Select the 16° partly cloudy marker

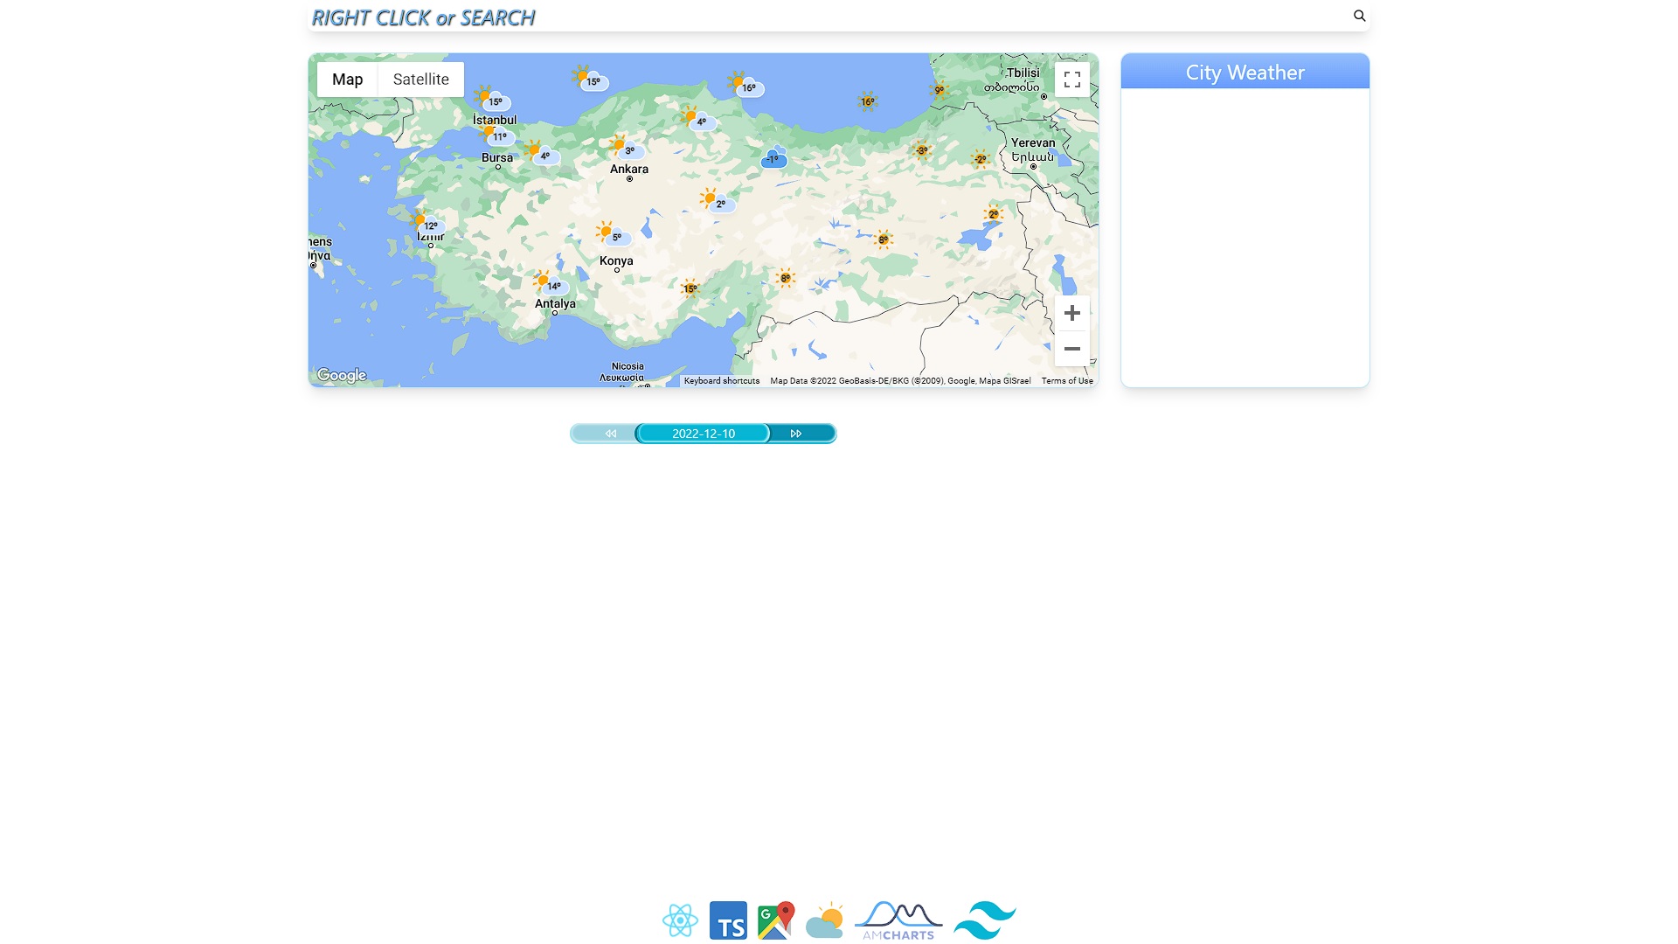(745, 86)
